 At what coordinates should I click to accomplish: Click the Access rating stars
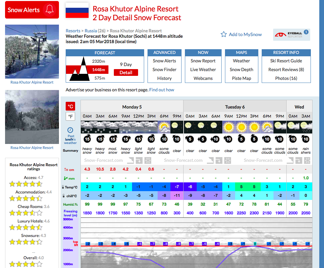pyautogui.click(x=26, y=184)
